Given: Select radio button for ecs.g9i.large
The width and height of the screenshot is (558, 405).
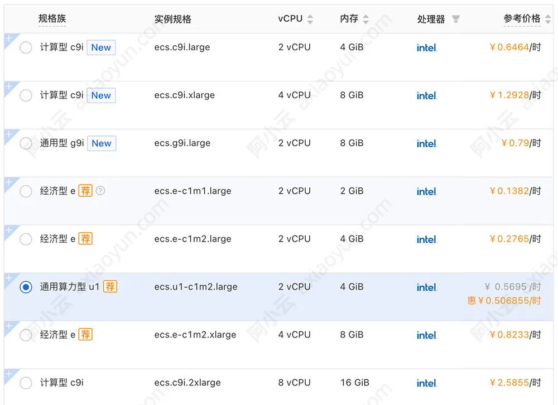Looking at the screenshot, I should [x=26, y=143].
